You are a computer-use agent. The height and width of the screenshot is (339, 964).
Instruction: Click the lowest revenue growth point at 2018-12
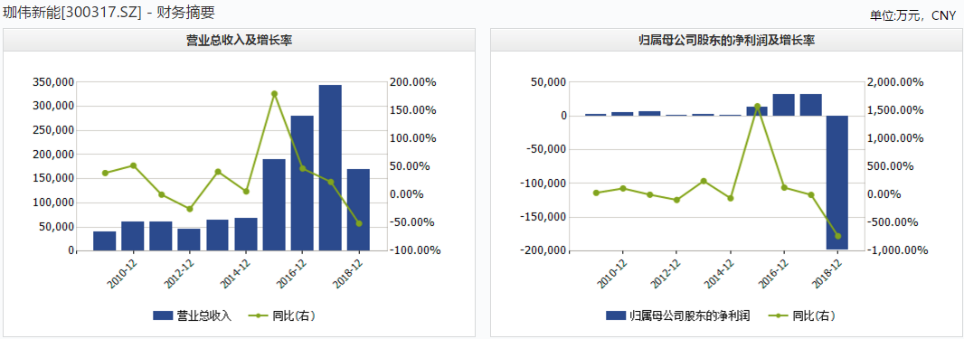coord(359,223)
